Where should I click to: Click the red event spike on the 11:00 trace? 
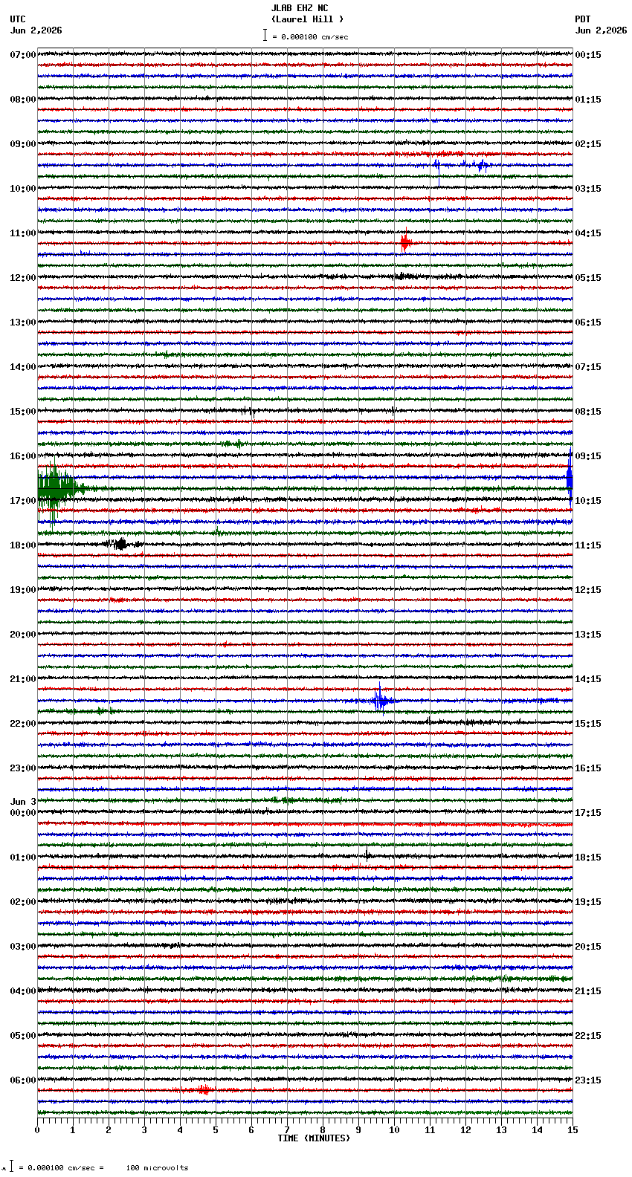click(x=405, y=242)
